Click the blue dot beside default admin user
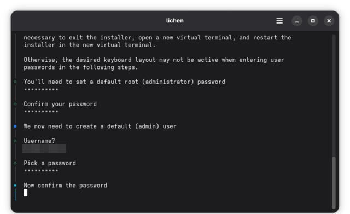350x214 pixels. [15, 126]
